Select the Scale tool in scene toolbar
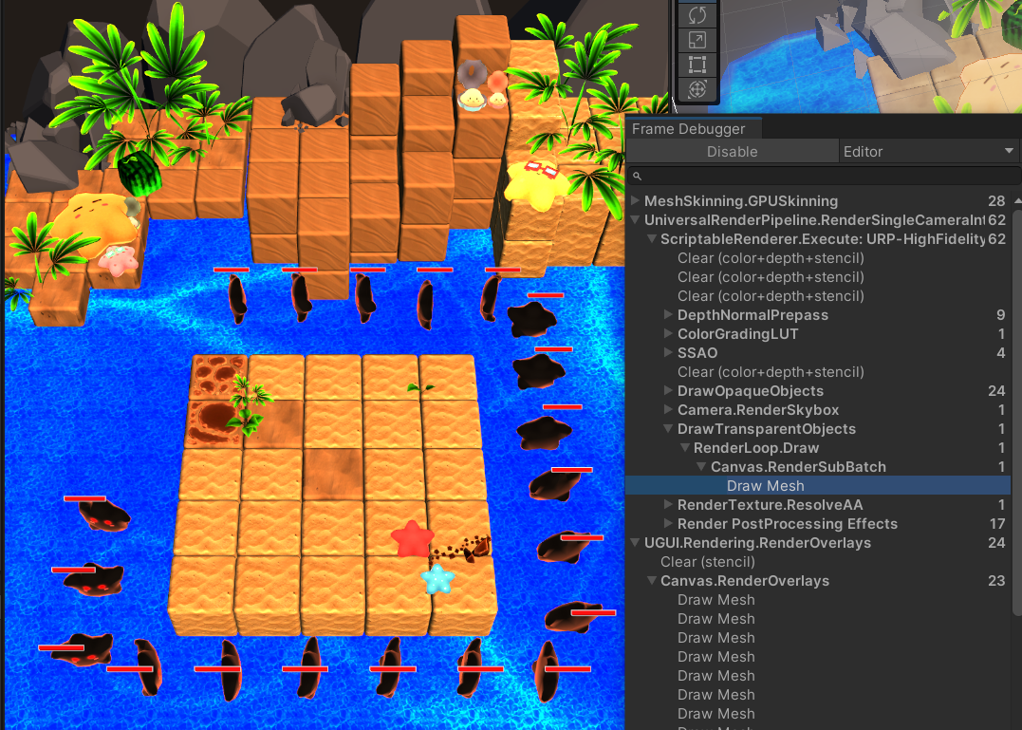The image size is (1022, 730). click(697, 41)
